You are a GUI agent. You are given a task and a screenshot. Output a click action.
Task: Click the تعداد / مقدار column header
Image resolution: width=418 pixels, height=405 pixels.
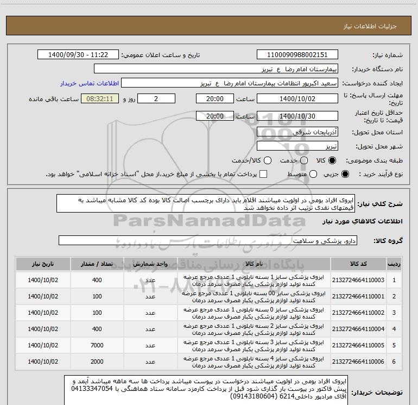pyautogui.click(x=97, y=264)
